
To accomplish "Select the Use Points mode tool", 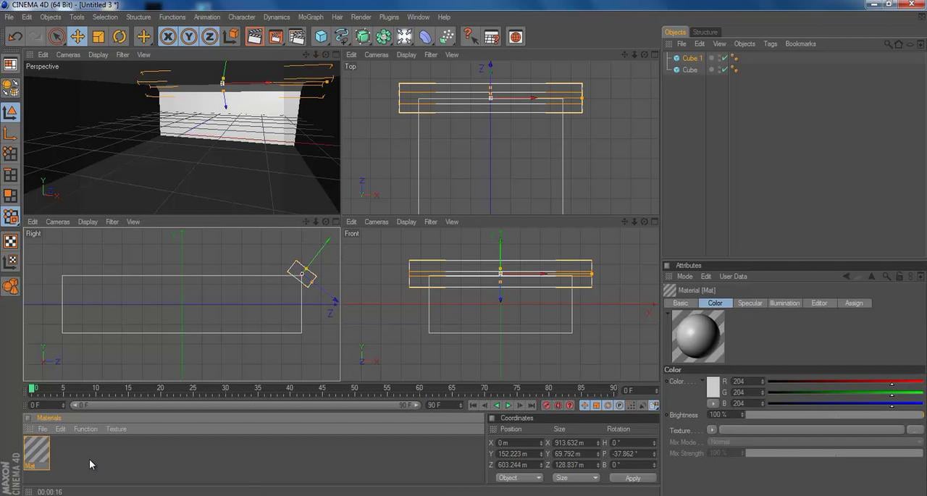I will [x=11, y=154].
